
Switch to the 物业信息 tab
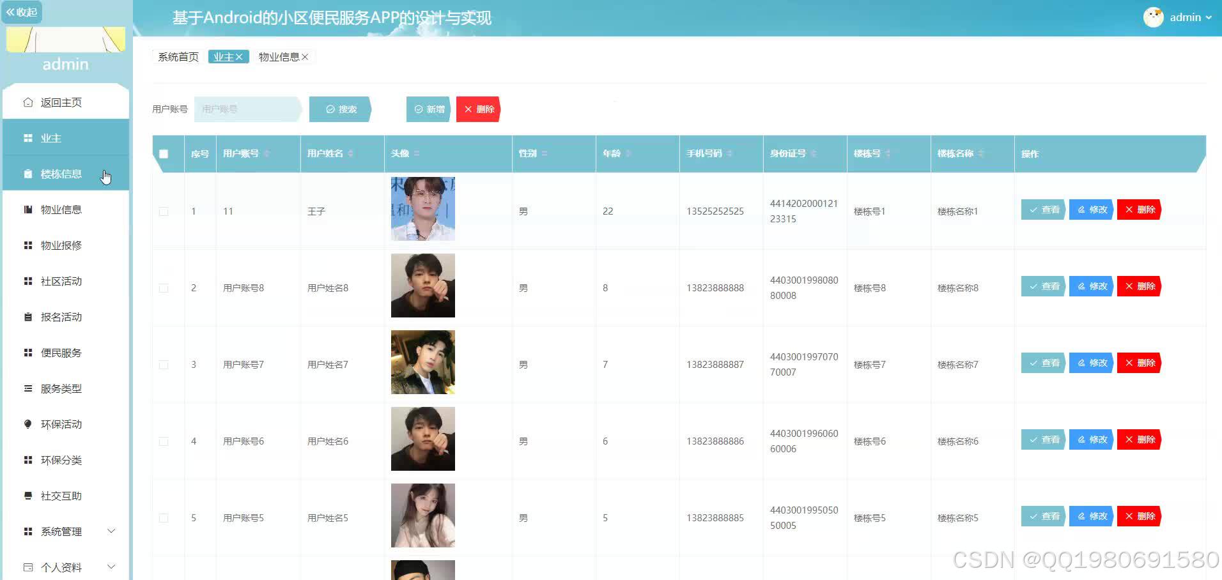pos(279,57)
